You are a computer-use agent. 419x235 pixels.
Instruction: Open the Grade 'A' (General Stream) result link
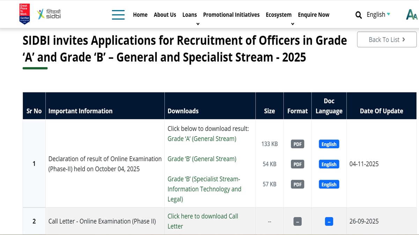coord(202,139)
